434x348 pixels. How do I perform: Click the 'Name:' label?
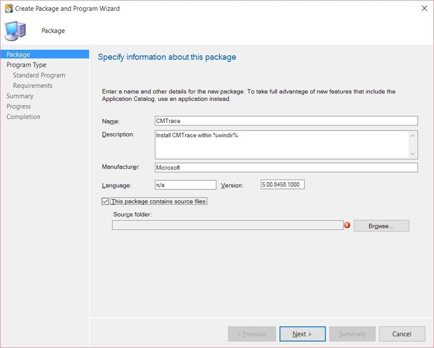[111, 121]
